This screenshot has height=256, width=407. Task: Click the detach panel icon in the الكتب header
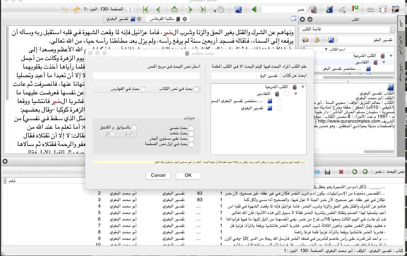click(x=310, y=19)
